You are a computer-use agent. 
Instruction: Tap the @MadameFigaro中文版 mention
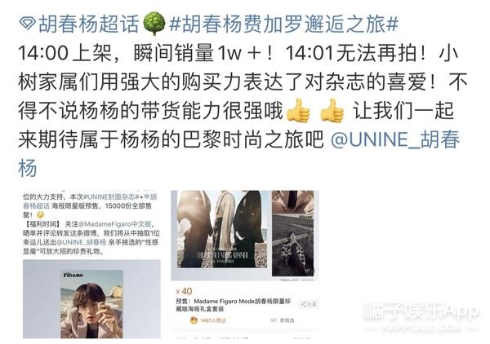click(x=115, y=224)
